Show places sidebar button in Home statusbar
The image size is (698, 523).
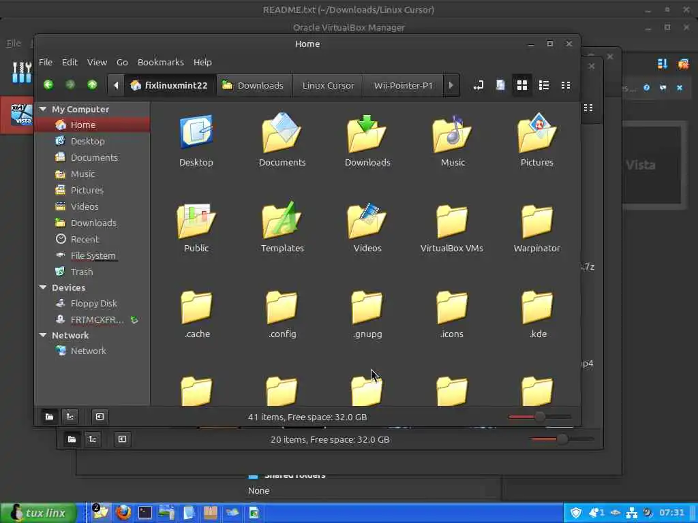[x=49, y=417]
